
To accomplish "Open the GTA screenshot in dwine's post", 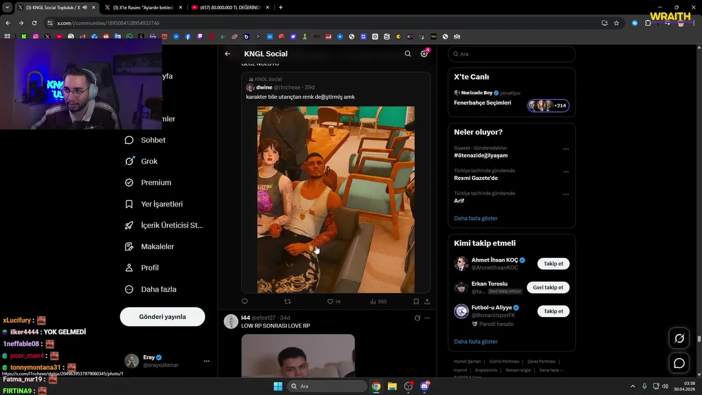I will point(336,200).
